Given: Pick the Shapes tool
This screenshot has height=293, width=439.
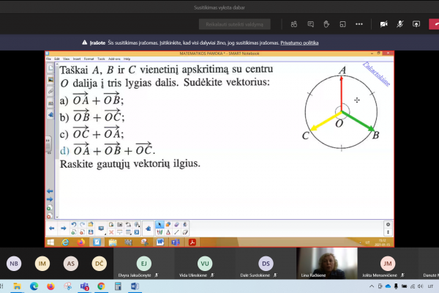Looking at the screenshot, I should (x=168, y=225).
